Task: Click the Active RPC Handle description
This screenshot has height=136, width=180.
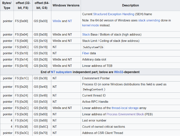Action: (95, 102)
